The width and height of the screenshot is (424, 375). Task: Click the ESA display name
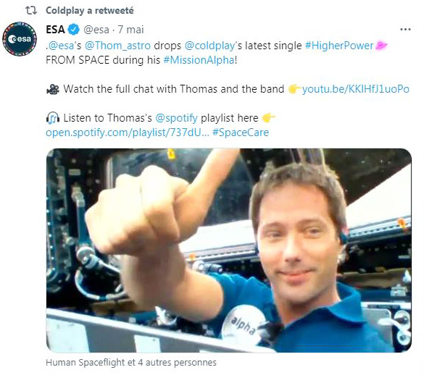pos(55,30)
